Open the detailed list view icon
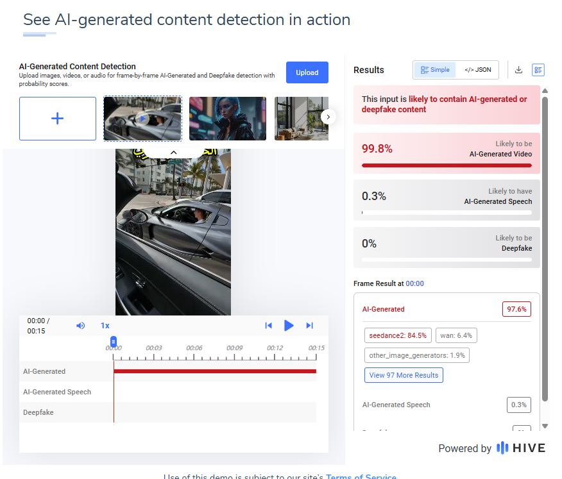The width and height of the screenshot is (562, 479). 538,70
